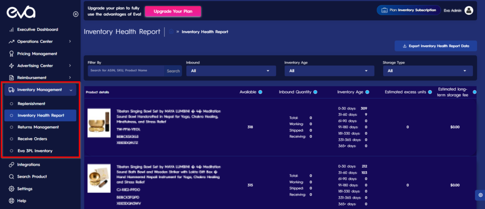Click the long-term storage fee info icon

[475, 92]
